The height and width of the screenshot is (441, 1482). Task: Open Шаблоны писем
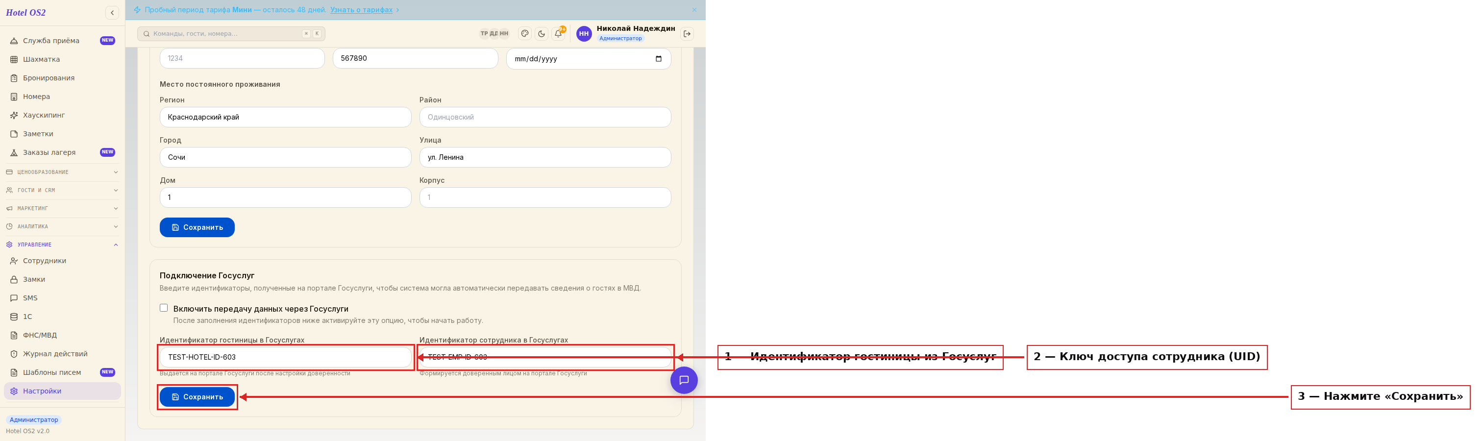63,372
